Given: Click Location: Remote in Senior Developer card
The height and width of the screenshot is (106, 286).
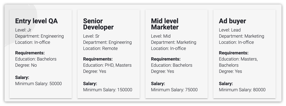Looking at the screenshot, I should pyautogui.click(x=100, y=48).
